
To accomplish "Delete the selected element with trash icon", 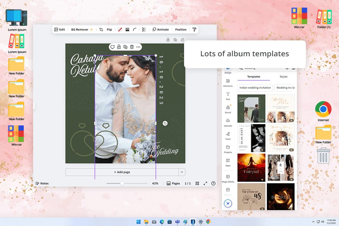I will coord(132,47).
